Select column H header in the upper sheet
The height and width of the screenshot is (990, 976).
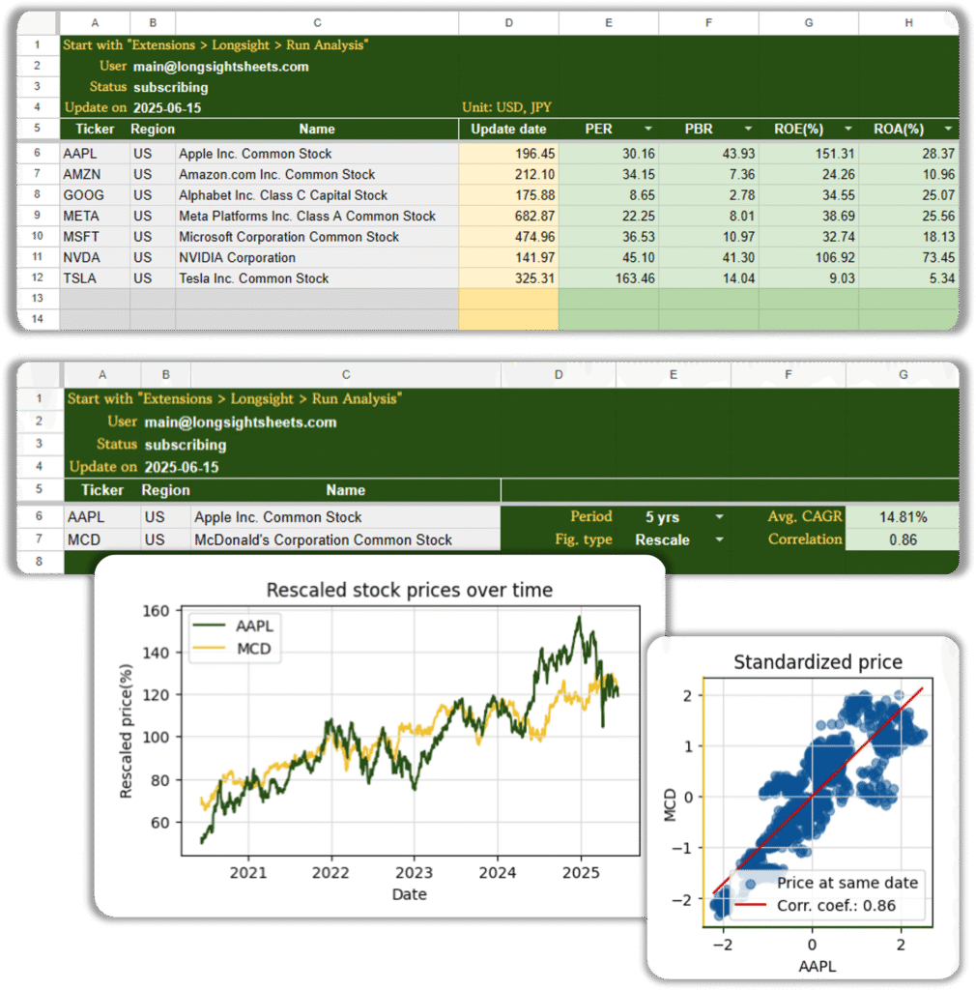908,23
